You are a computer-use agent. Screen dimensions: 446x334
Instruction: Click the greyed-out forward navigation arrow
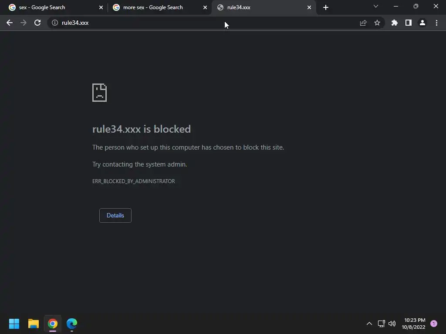click(x=24, y=23)
